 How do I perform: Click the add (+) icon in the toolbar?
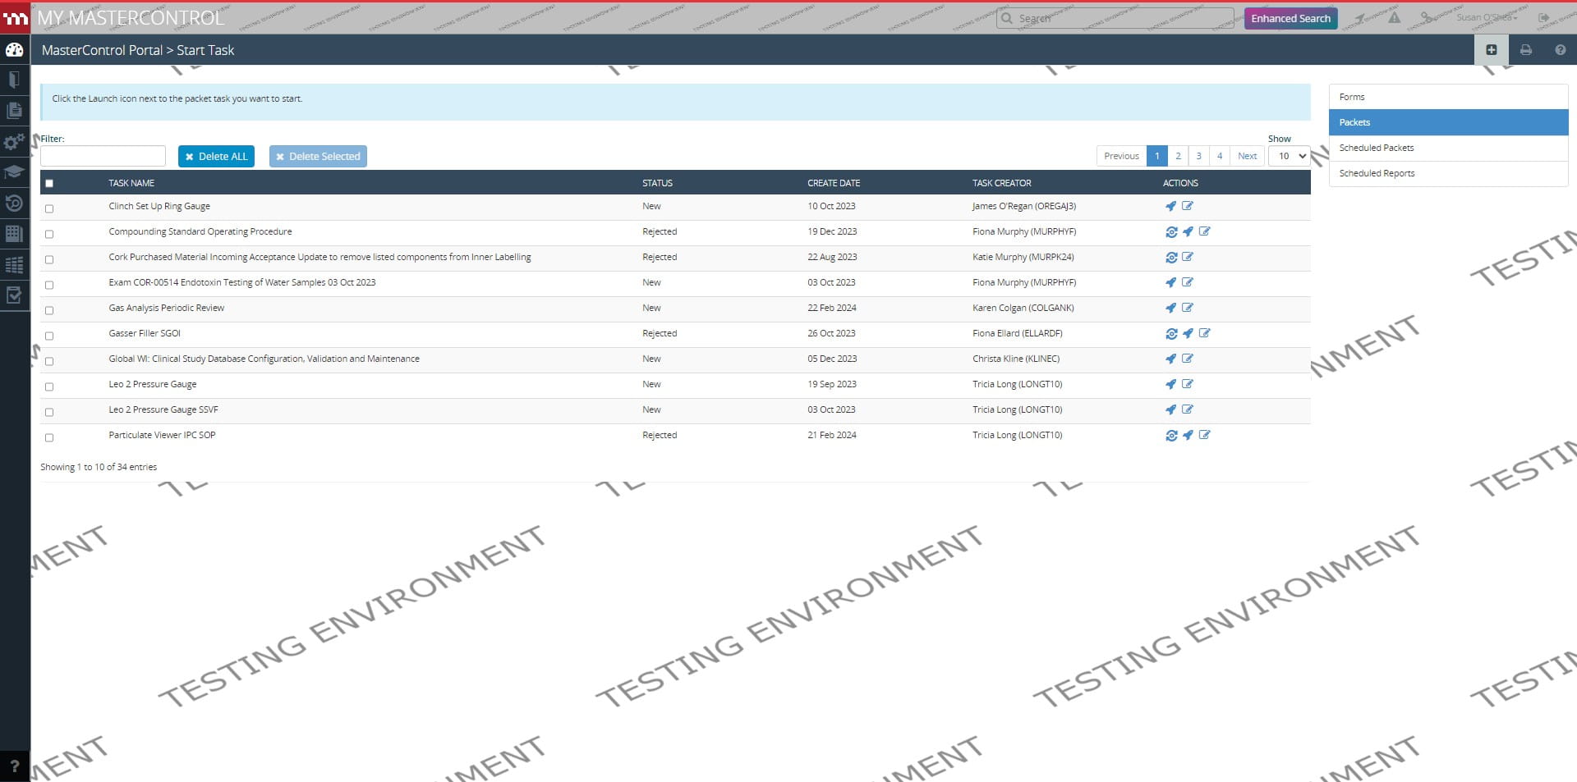(1492, 49)
